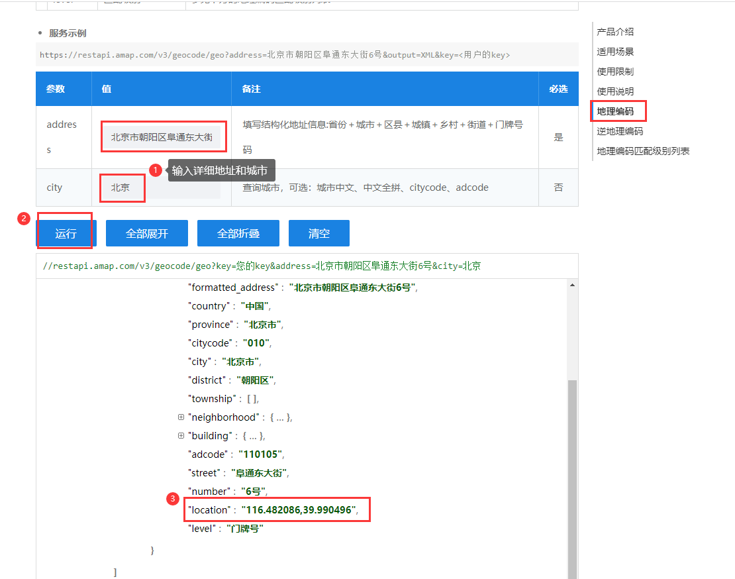The width and height of the screenshot is (735, 579).
Task: Select 逆地理编码 in the side navigation
Action: click(620, 131)
